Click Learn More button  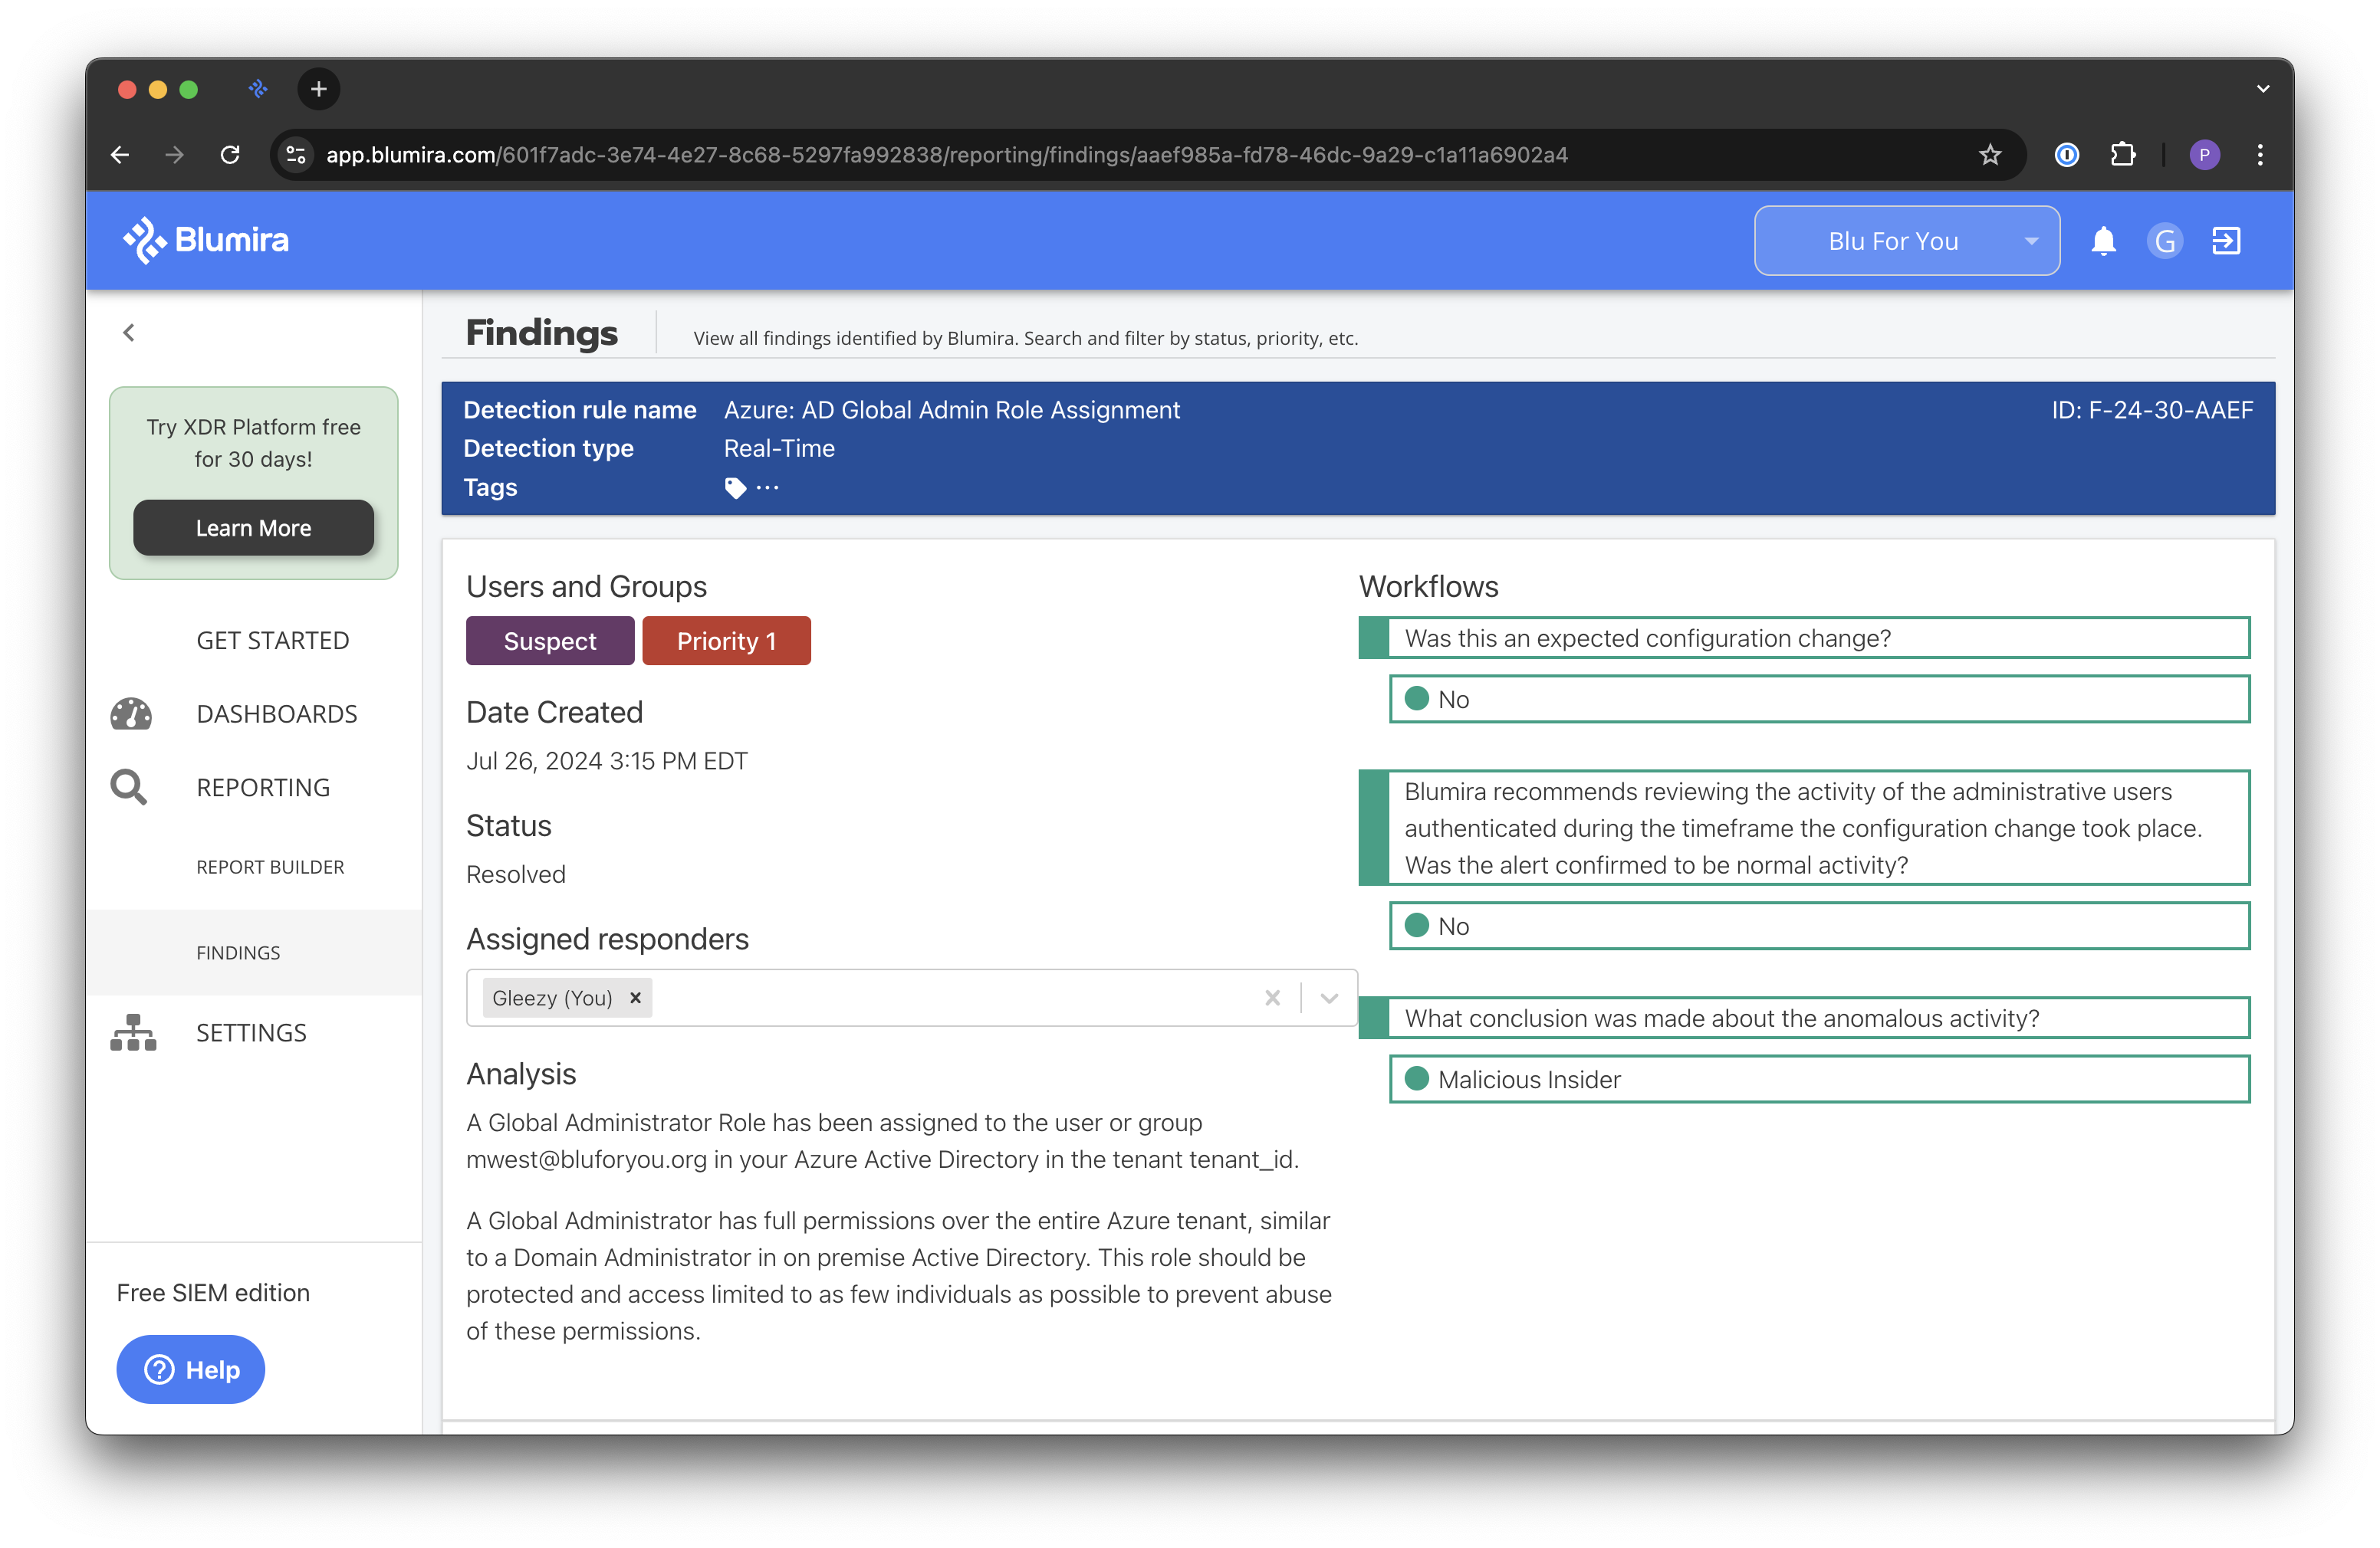tap(254, 528)
